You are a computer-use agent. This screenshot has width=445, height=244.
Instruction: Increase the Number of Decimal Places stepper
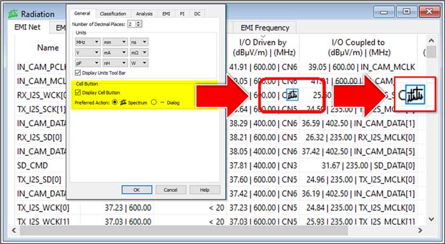pyautogui.click(x=139, y=22)
